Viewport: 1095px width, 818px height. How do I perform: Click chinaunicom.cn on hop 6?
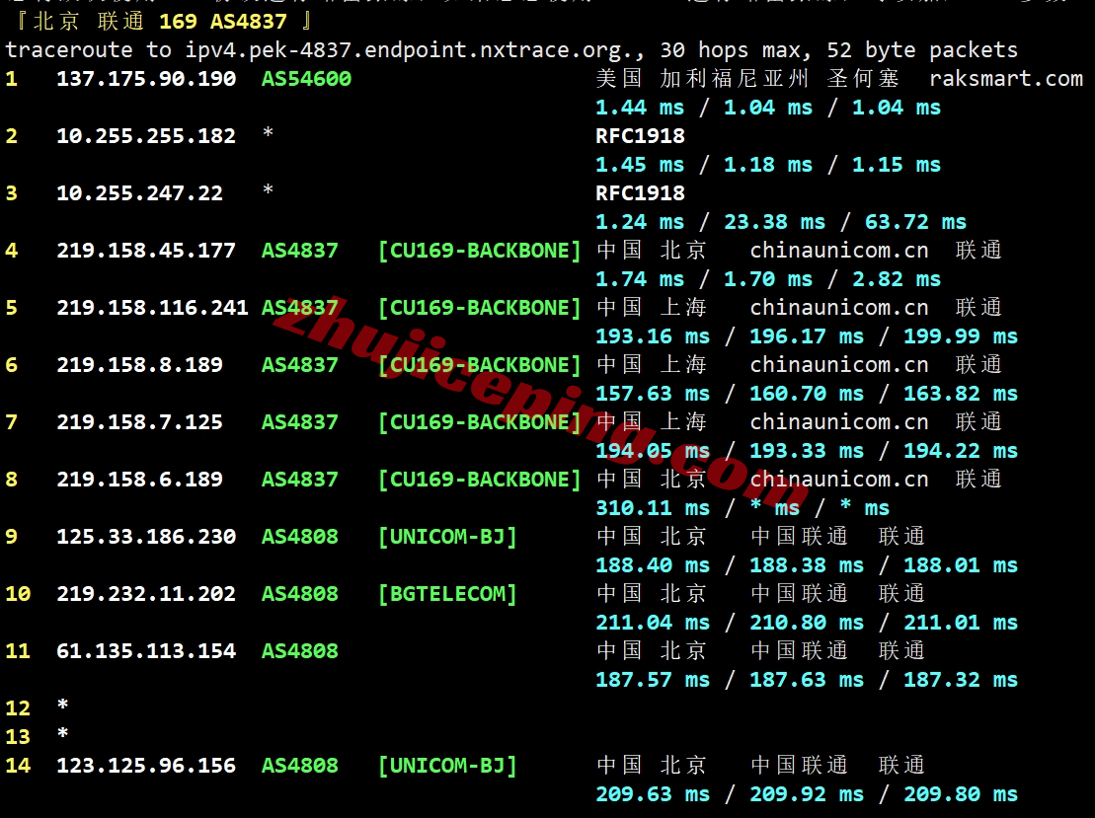pyautogui.click(x=838, y=364)
